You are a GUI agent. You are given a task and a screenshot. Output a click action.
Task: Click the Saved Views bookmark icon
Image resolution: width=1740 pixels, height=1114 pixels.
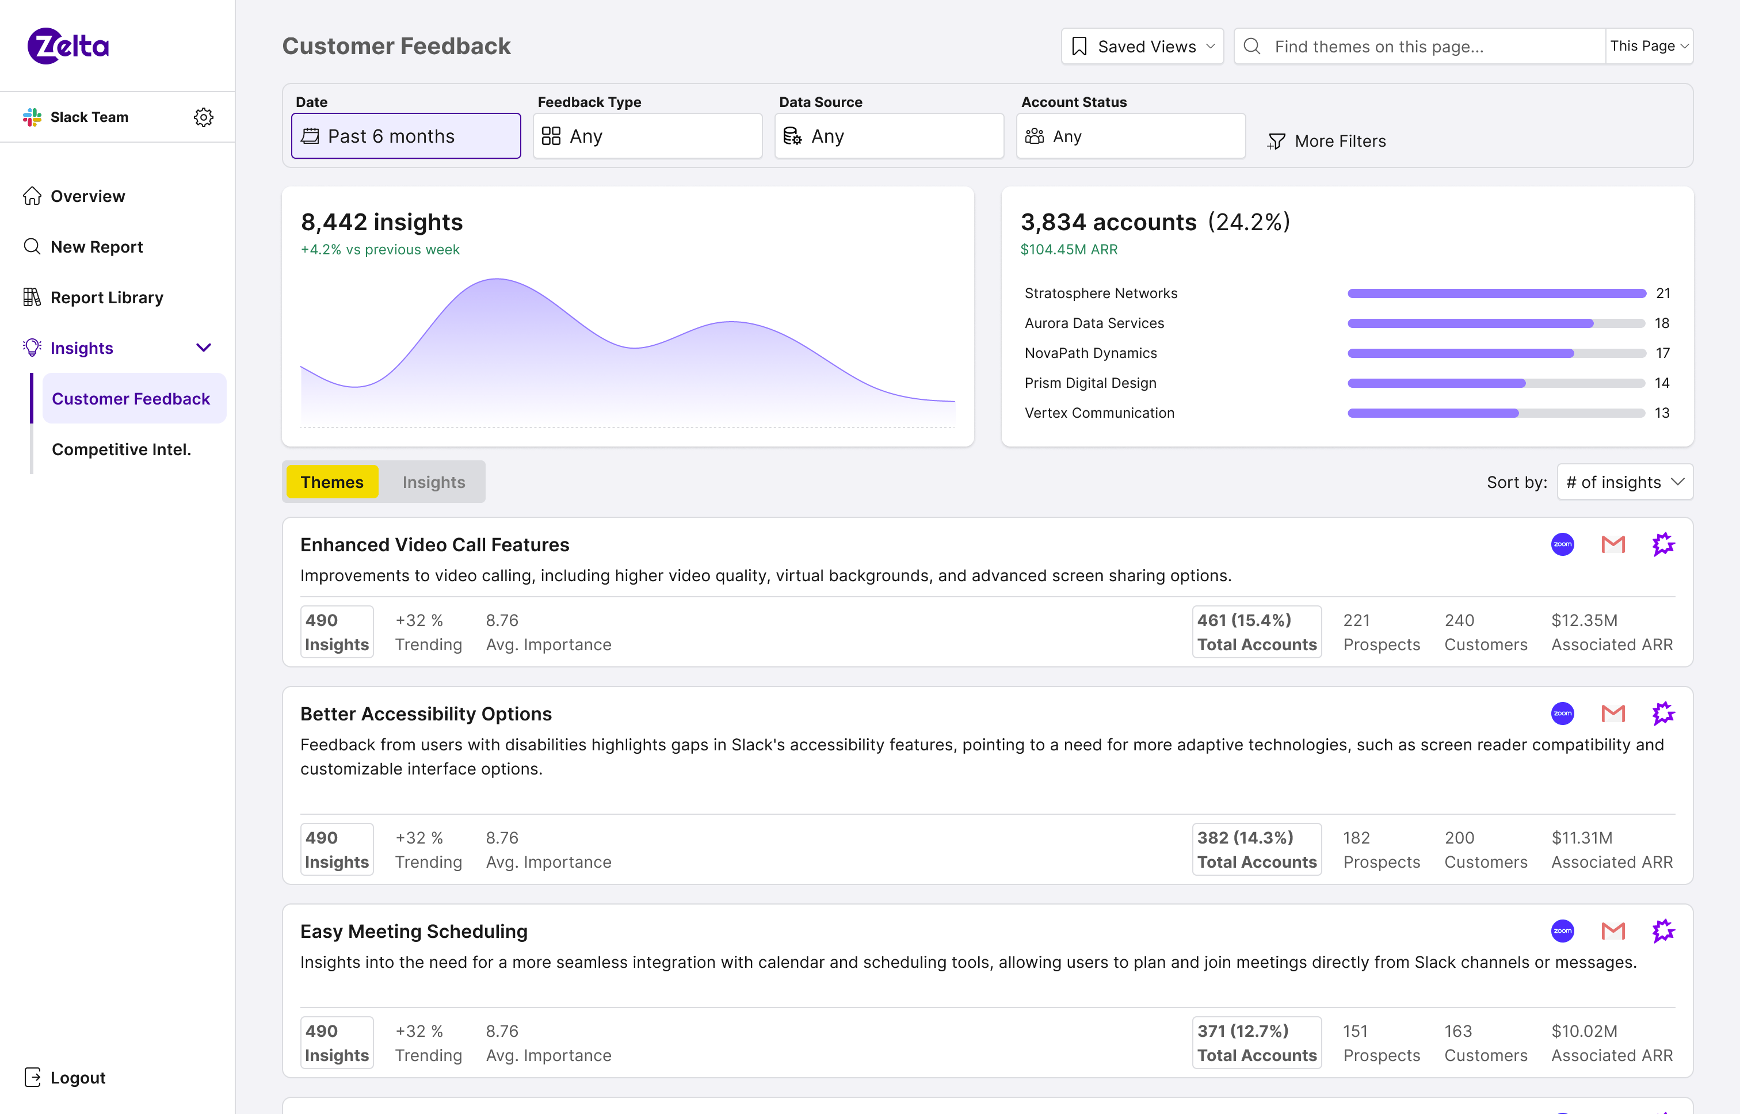[1079, 46]
